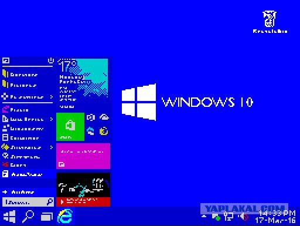Open the green Store shopping bag tile
The height and width of the screenshot is (226, 300).
(70, 127)
